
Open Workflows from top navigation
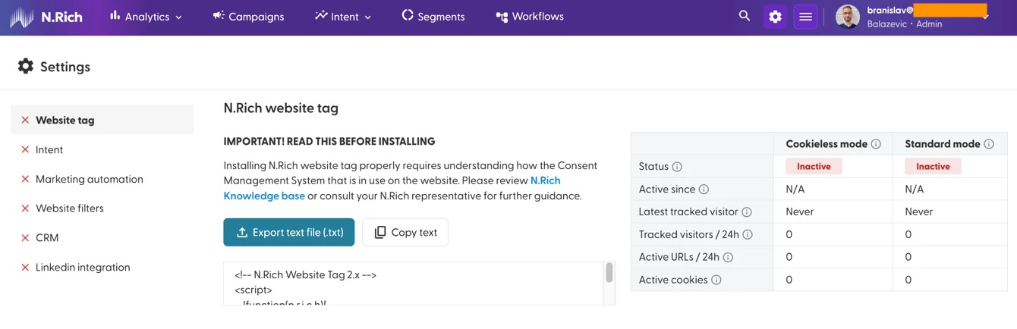(x=529, y=16)
